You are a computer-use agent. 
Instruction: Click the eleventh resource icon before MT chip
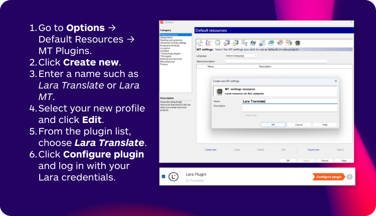[x=289, y=43]
